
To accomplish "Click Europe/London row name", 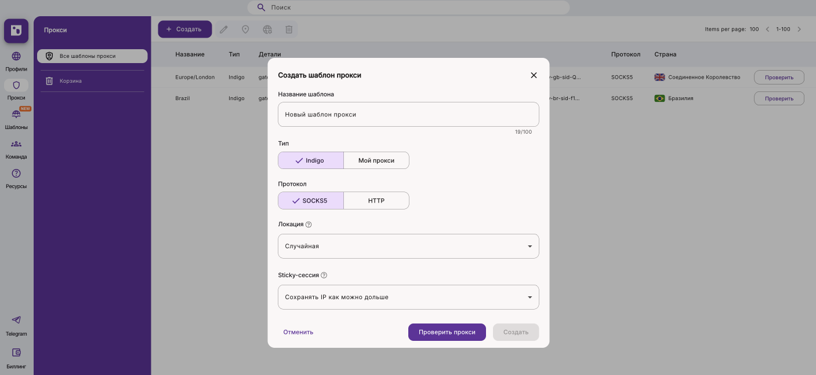I will click(x=195, y=78).
